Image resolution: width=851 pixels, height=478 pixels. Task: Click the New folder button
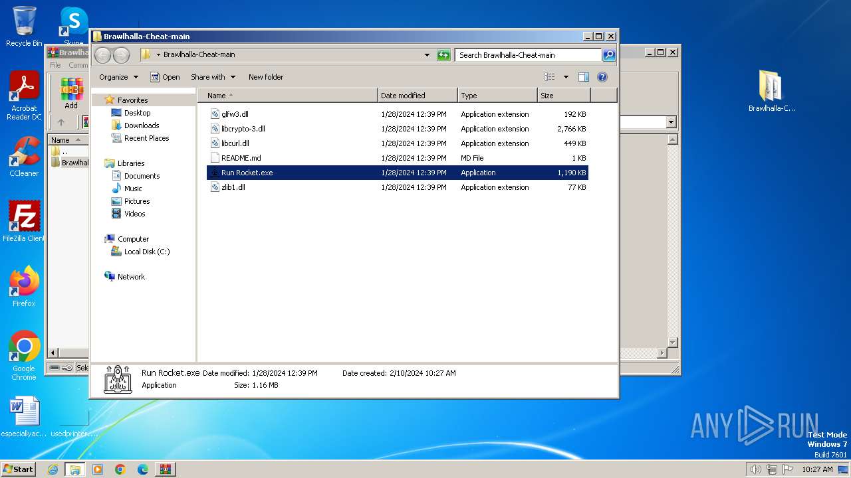pos(265,77)
